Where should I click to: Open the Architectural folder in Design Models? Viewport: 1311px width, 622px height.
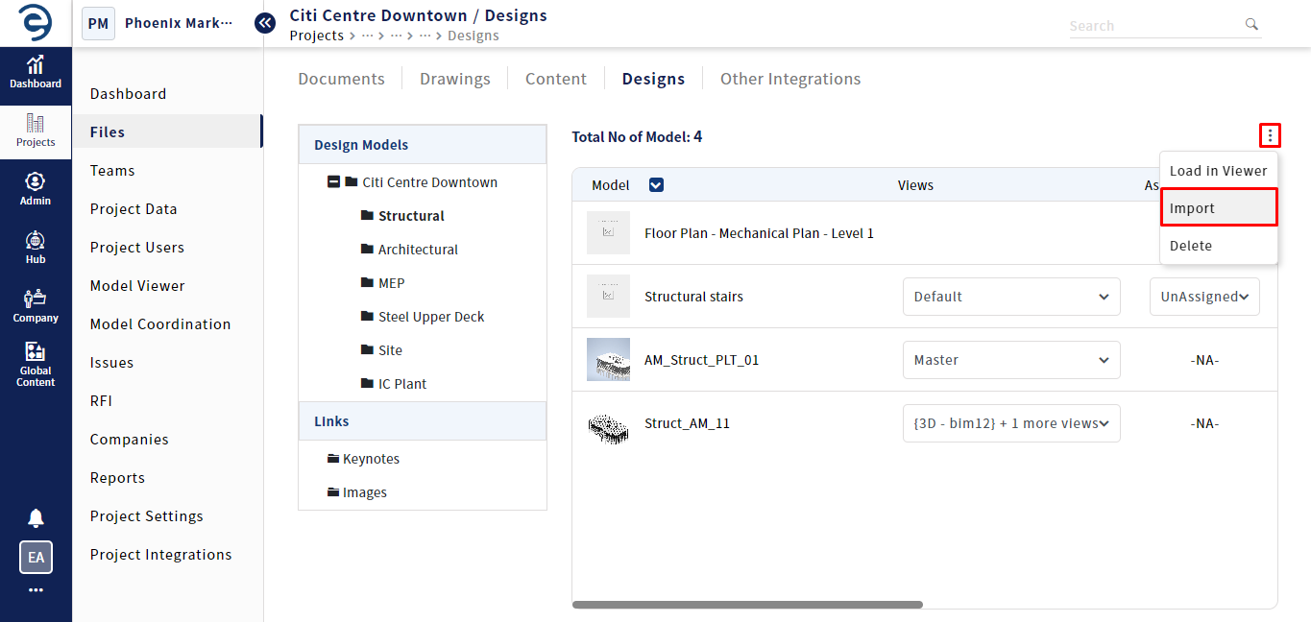coord(417,250)
